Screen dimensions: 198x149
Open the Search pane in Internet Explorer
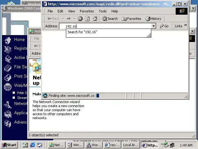click(x=110, y=19)
